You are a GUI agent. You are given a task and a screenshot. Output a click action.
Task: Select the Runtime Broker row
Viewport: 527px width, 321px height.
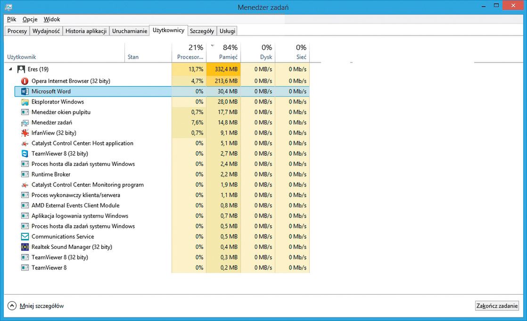tap(51, 174)
